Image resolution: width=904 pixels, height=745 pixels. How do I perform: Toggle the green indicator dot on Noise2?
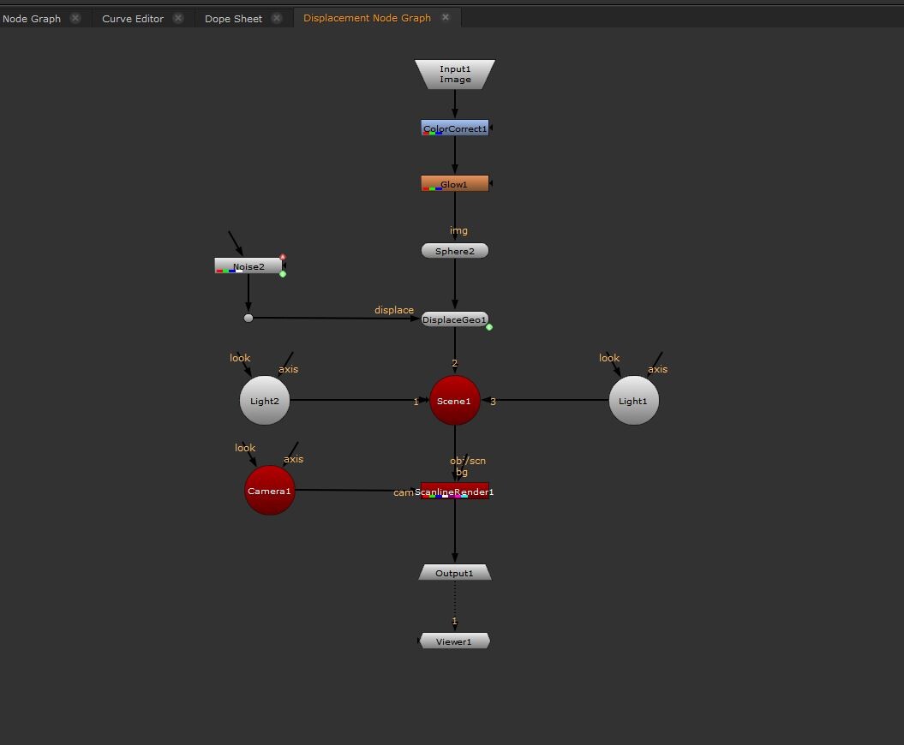283,273
